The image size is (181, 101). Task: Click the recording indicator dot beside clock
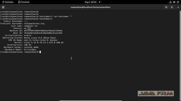point(100,2)
